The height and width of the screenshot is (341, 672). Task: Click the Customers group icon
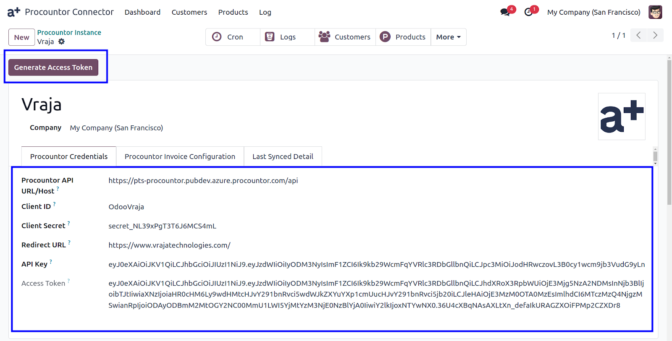(x=324, y=37)
